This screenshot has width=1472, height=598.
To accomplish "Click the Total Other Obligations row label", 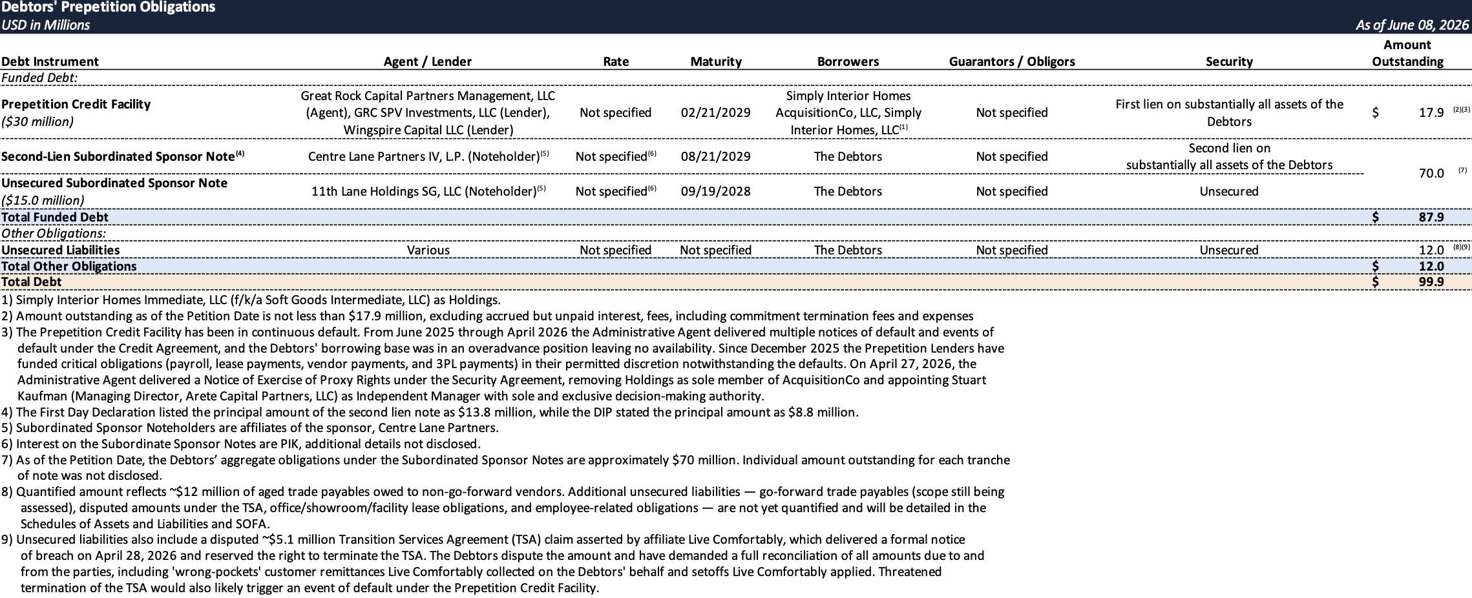I will 68,266.
